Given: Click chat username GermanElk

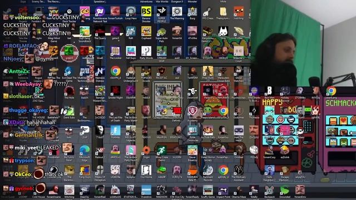Looking at the screenshot, I should tap(29, 135).
